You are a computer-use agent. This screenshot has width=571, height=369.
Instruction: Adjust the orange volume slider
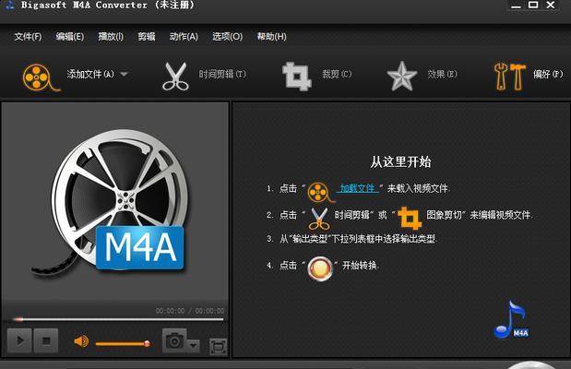tap(123, 343)
